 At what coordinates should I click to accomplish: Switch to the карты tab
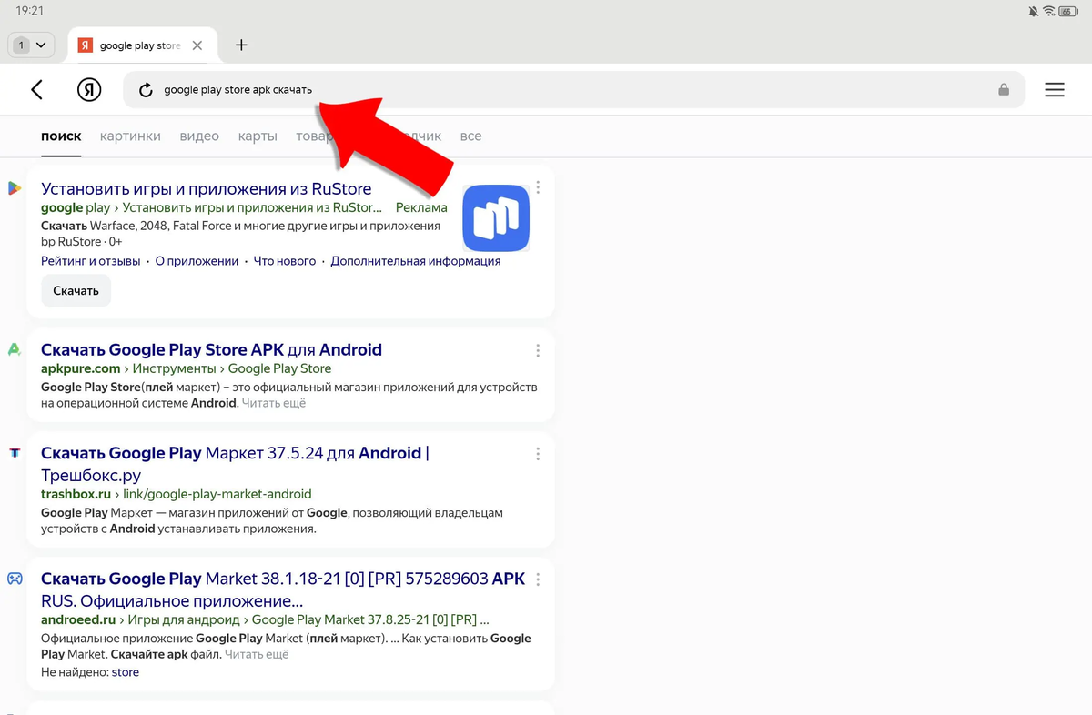click(258, 136)
